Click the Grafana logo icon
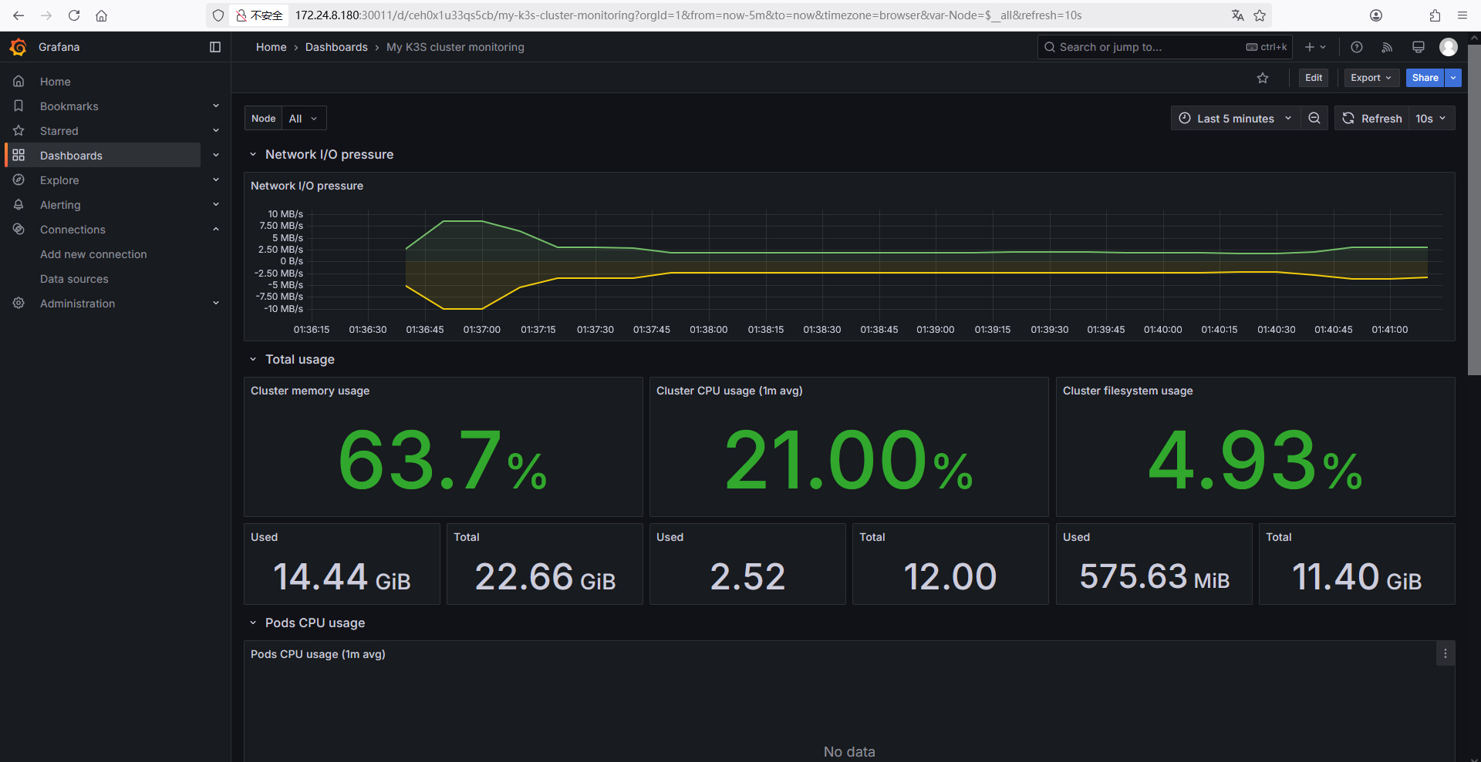 (19, 47)
